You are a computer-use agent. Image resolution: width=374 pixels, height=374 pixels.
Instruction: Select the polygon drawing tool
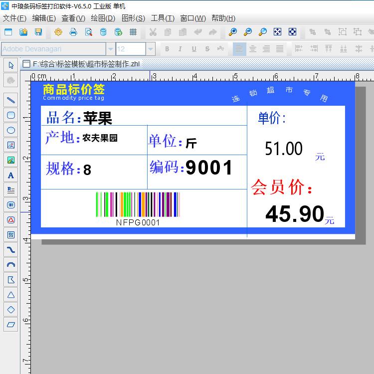point(11,280)
